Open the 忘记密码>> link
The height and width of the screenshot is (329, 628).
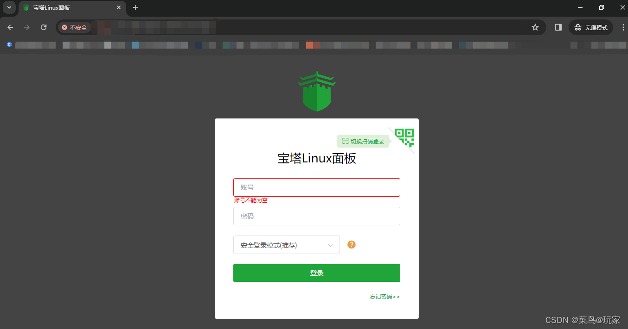tap(384, 297)
